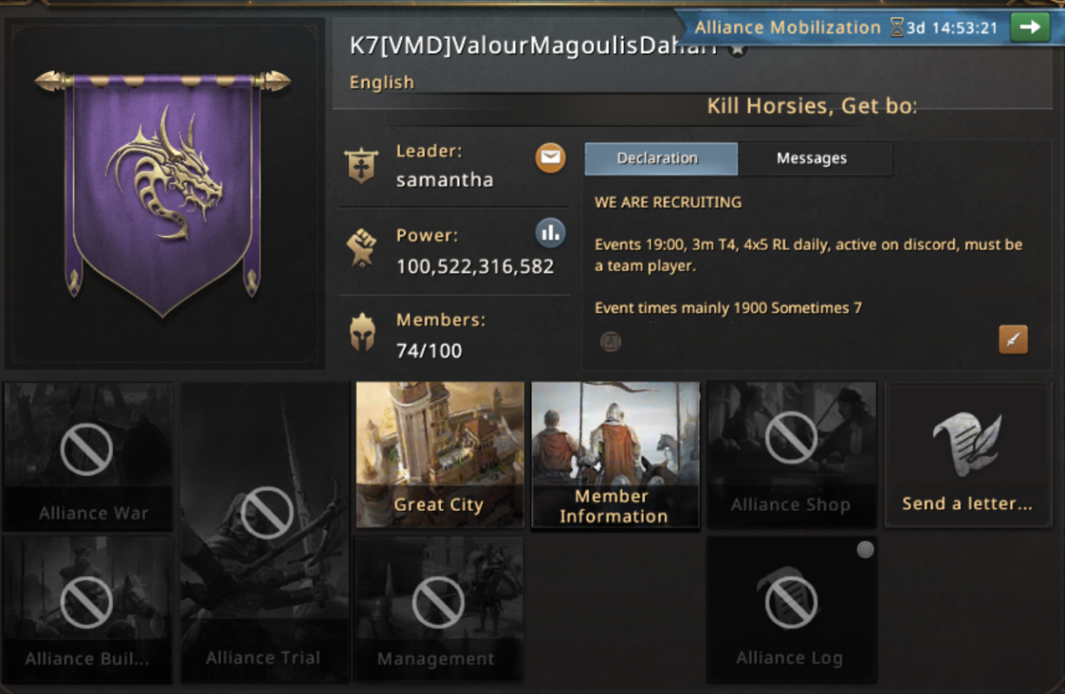Click the green Alliance Mobilization arrow
1065x694 pixels.
point(1029,27)
